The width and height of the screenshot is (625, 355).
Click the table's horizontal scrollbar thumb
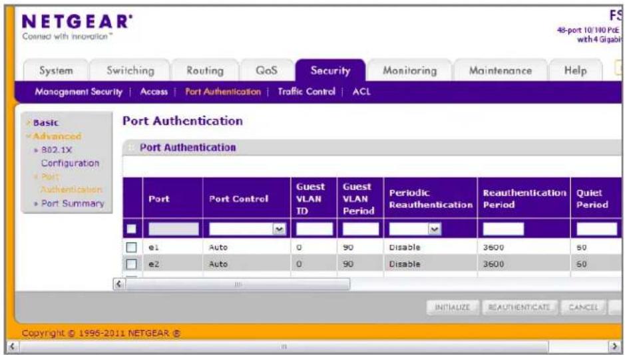238,284
